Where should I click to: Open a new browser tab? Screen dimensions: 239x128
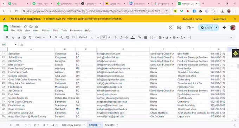[x=203, y=4]
